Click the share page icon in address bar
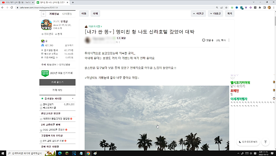276x156 pixels. (x=221, y=8)
